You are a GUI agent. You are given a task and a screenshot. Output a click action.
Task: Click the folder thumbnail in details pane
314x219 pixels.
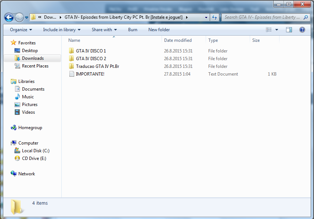[x=17, y=207]
